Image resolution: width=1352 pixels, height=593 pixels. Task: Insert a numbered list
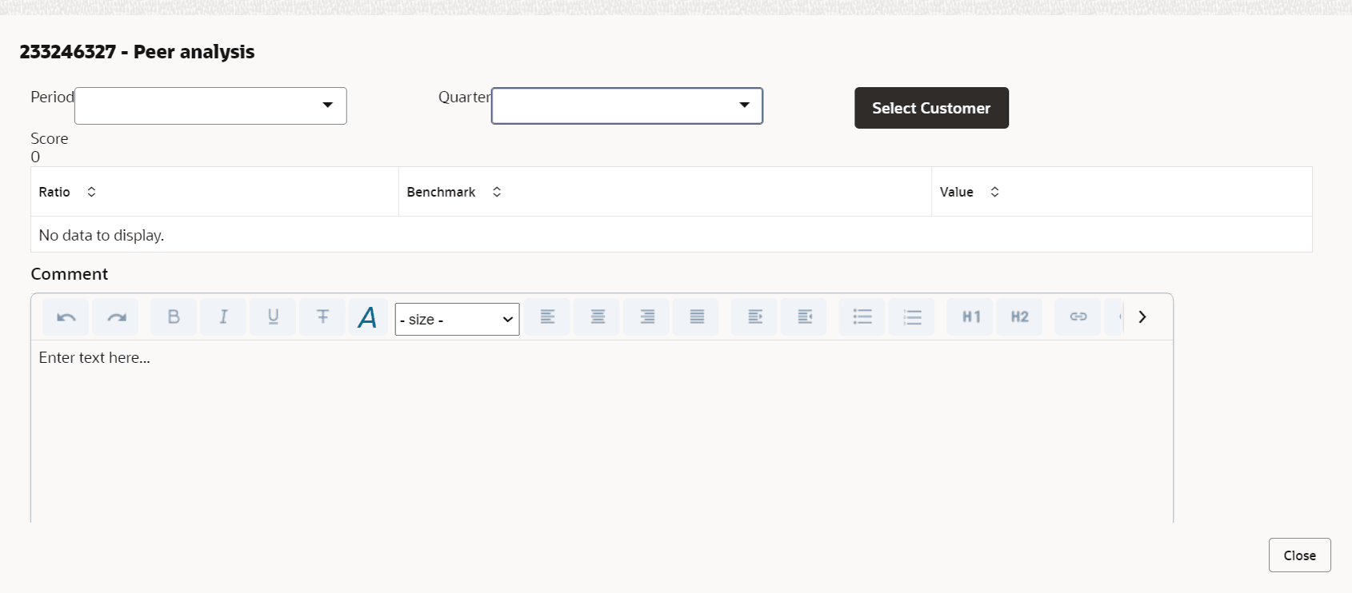pos(911,317)
